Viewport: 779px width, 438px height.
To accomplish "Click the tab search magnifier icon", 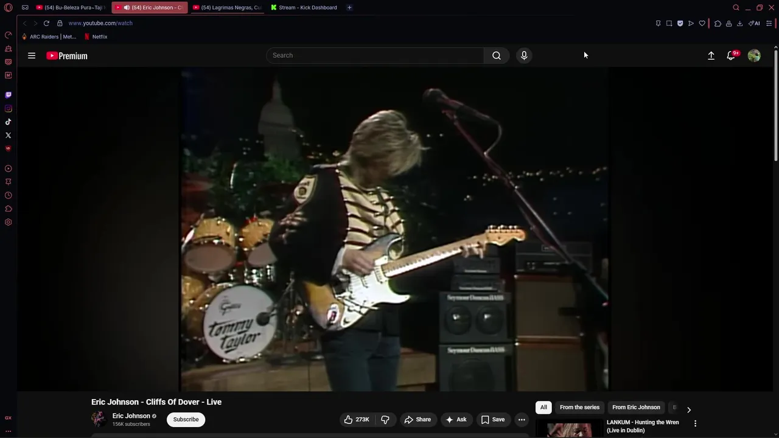I will (736, 7).
